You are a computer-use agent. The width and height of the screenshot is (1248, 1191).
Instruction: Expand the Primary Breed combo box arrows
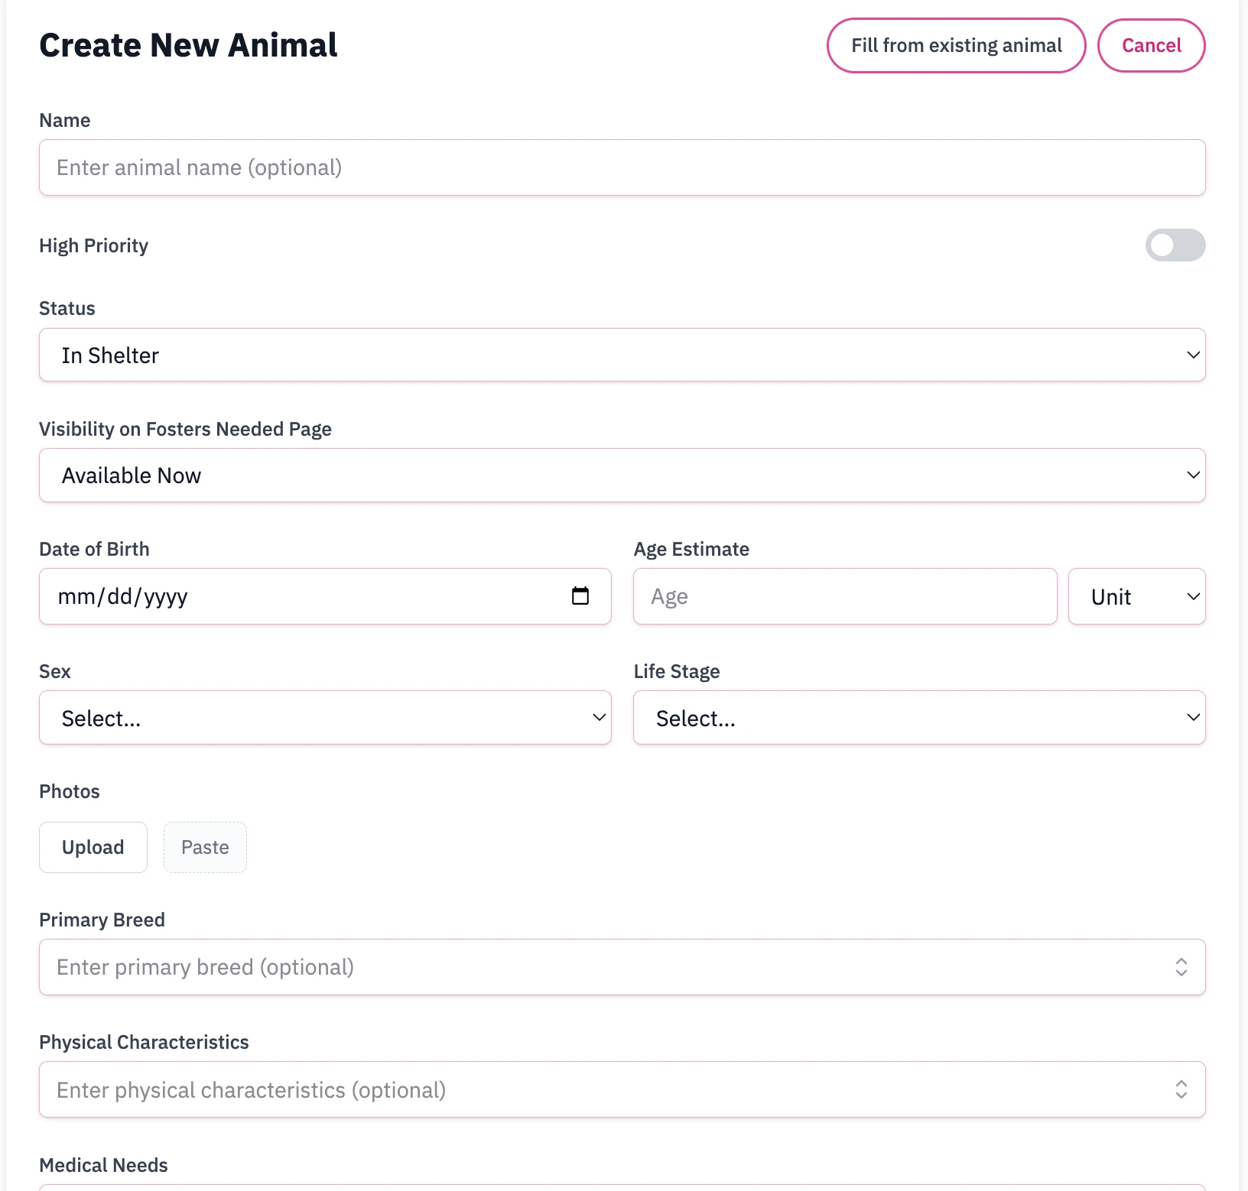pos(1181,967)
